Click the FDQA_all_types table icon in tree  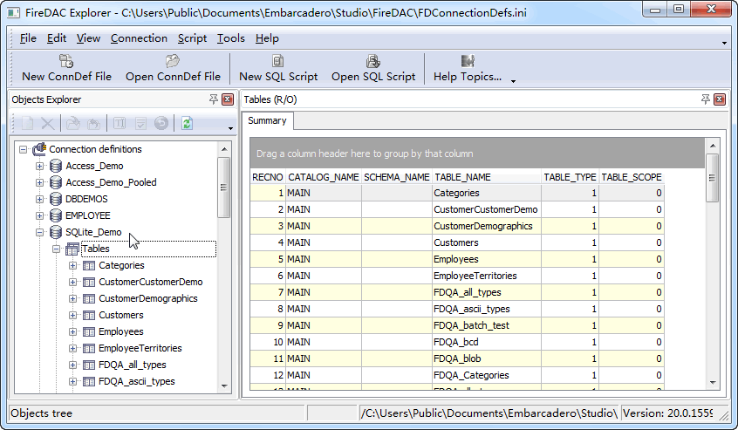click(88, 365)
